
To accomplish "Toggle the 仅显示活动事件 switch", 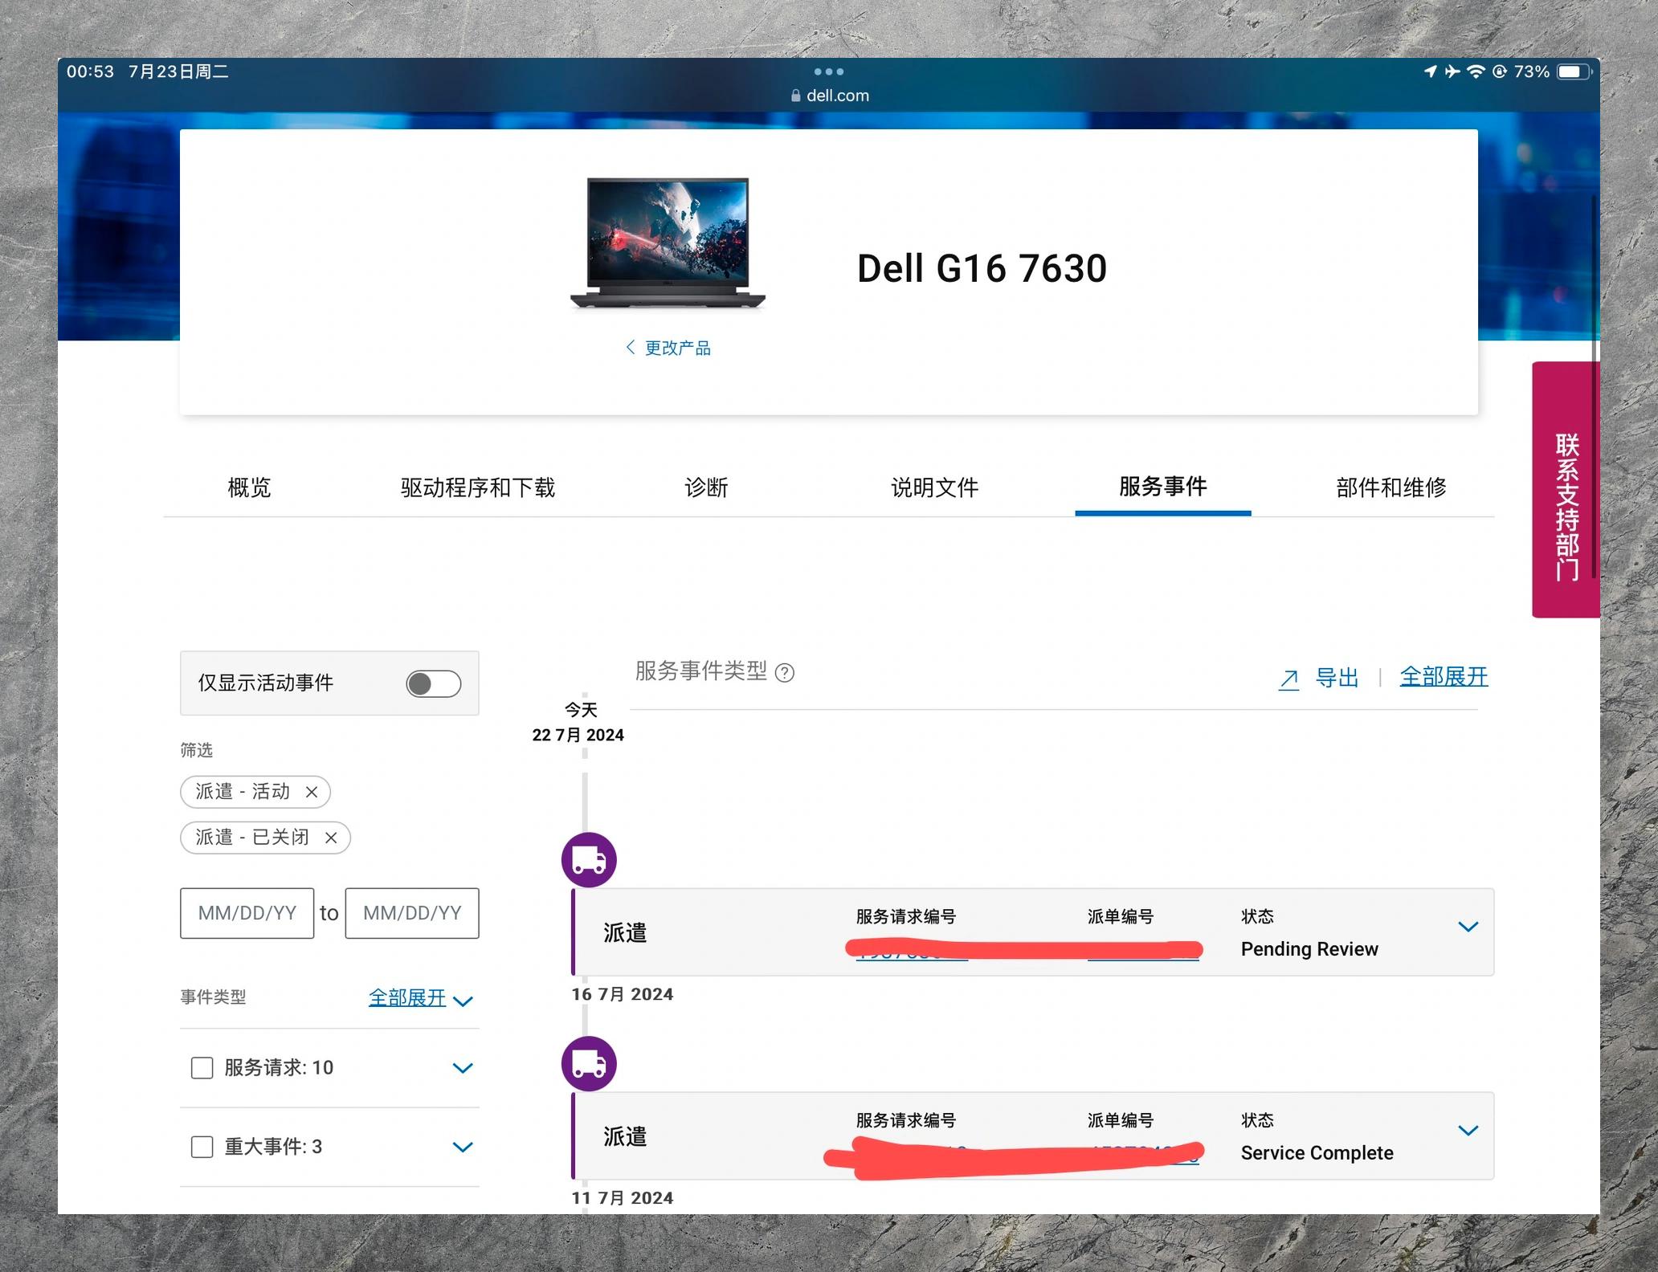I will pyautogui.click(x=434, y=683).
